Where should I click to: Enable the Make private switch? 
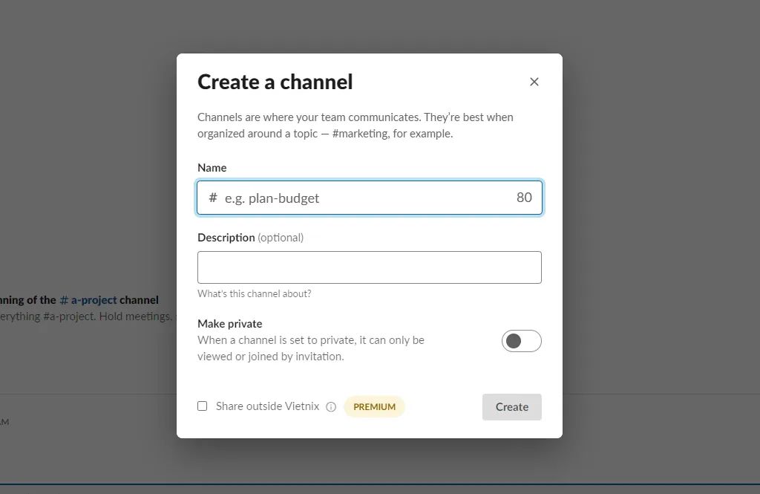tap(522, 340)
